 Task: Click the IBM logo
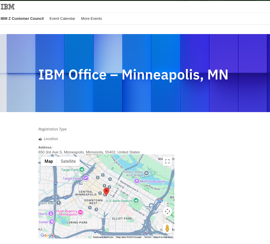(7, 6)
